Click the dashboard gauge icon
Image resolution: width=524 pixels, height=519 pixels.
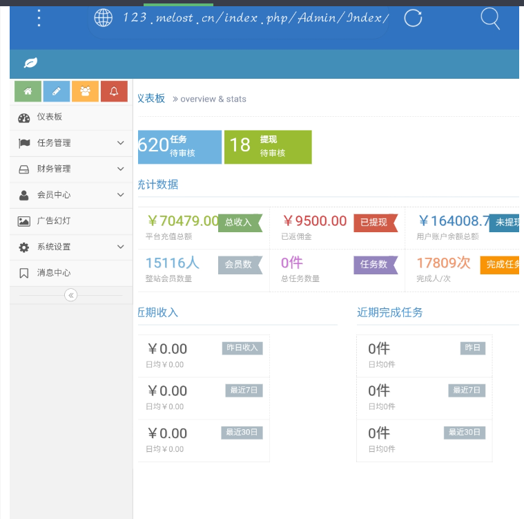(23, 117)
